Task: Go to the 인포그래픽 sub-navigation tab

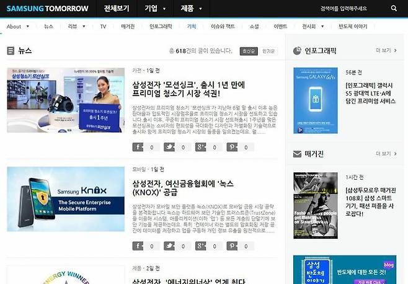Action: coord(161,27)
